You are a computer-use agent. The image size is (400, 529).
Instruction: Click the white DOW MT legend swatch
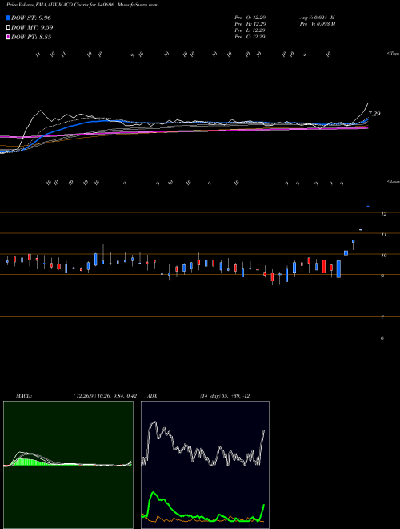[8, 27]
